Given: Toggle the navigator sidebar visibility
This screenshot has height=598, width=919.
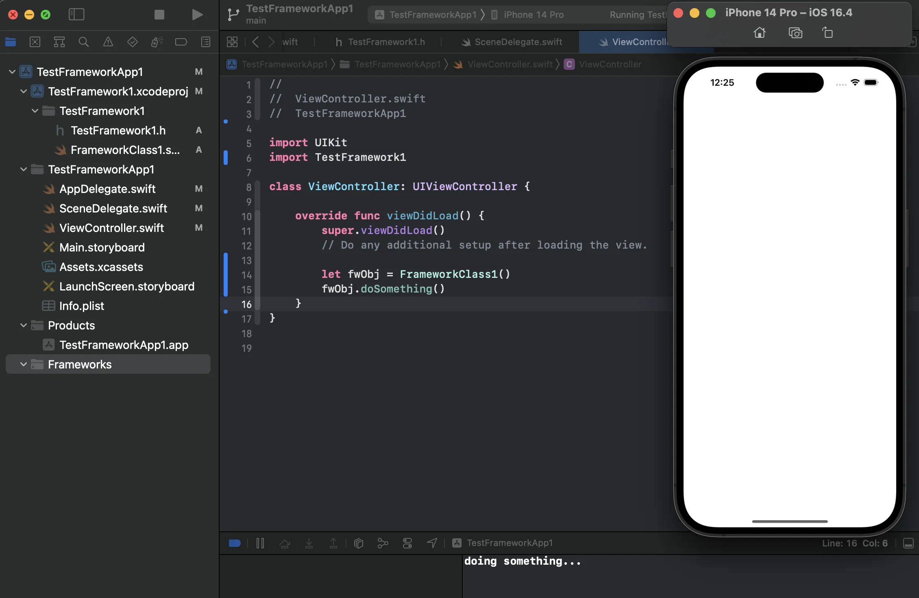Looking at the screenshot, I should coord(76,15).
